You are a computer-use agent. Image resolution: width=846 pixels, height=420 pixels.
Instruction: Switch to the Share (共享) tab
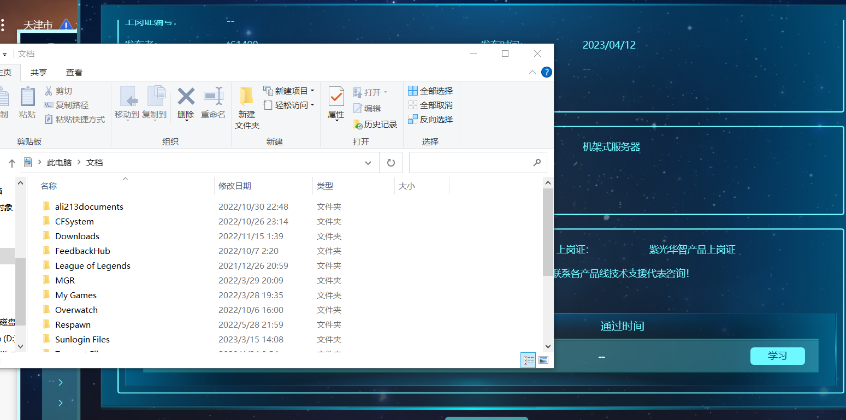point(39,72)
